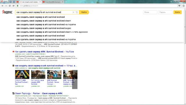Close the active Yandex search tab

40,2
